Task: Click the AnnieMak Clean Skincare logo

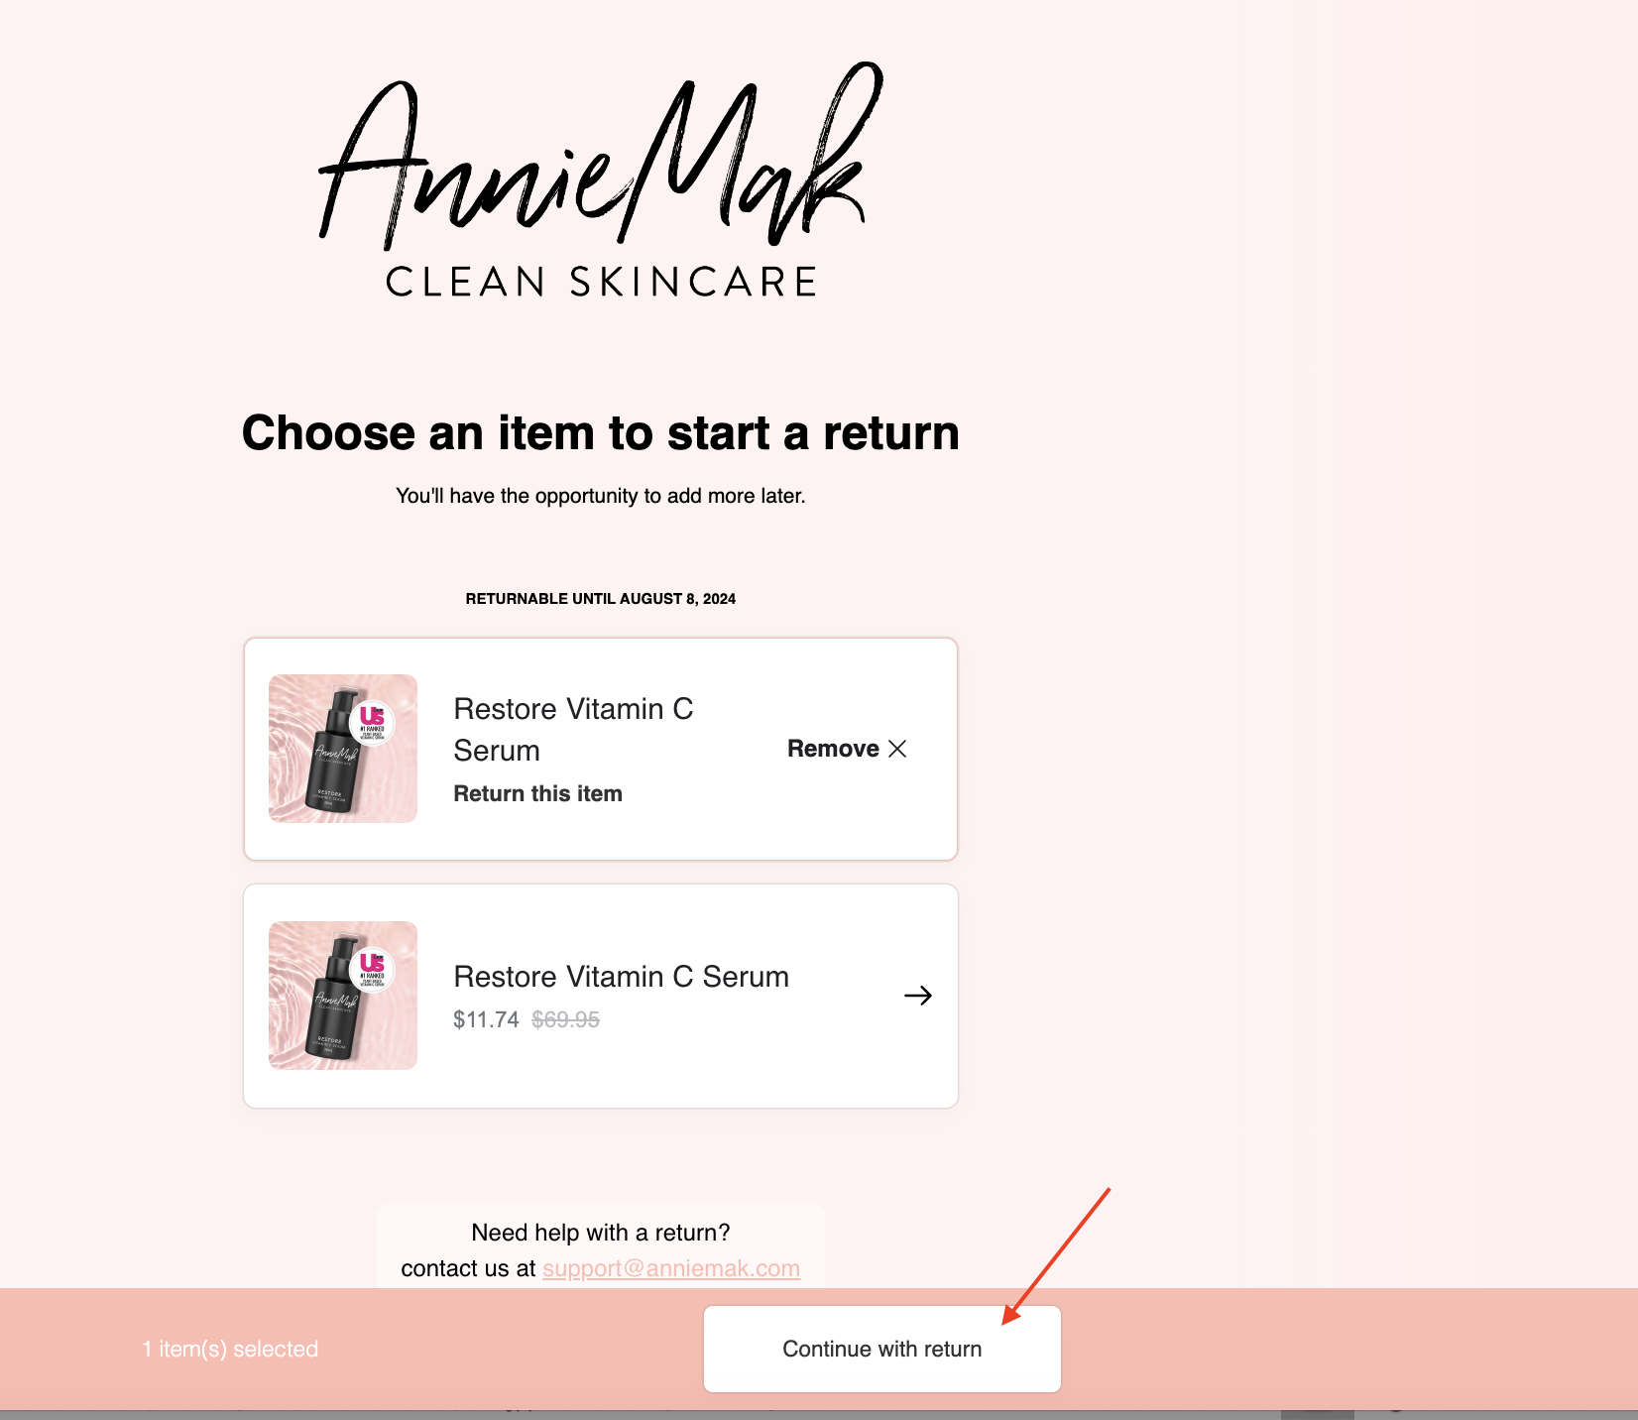Action: click(x=601, y=179)
